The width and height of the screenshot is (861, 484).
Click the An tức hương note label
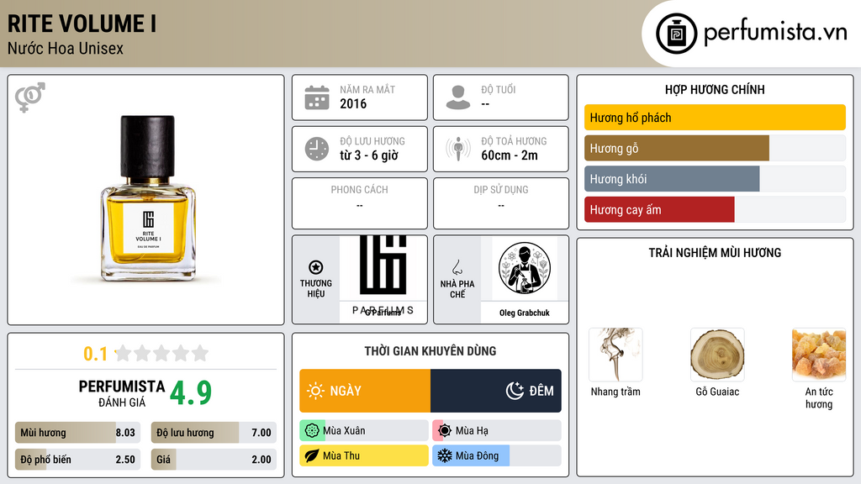(x=819, y=397)
